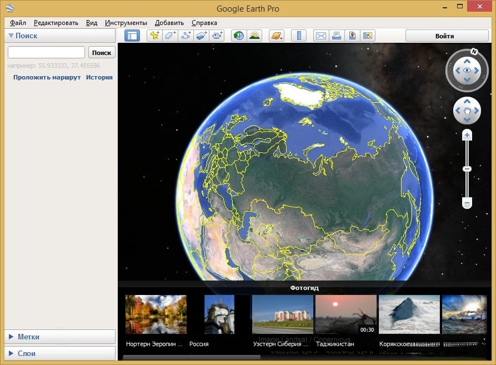Toggle sunlight across the landscape icon
Image resolution: width=496 pixels, height=365 pixels.
254,36
